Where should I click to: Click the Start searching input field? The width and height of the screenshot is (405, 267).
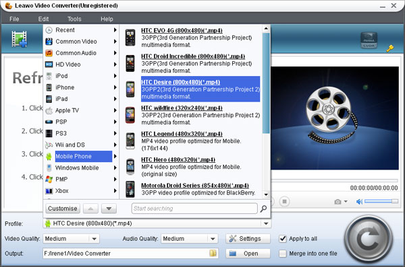tap(194, 208)
